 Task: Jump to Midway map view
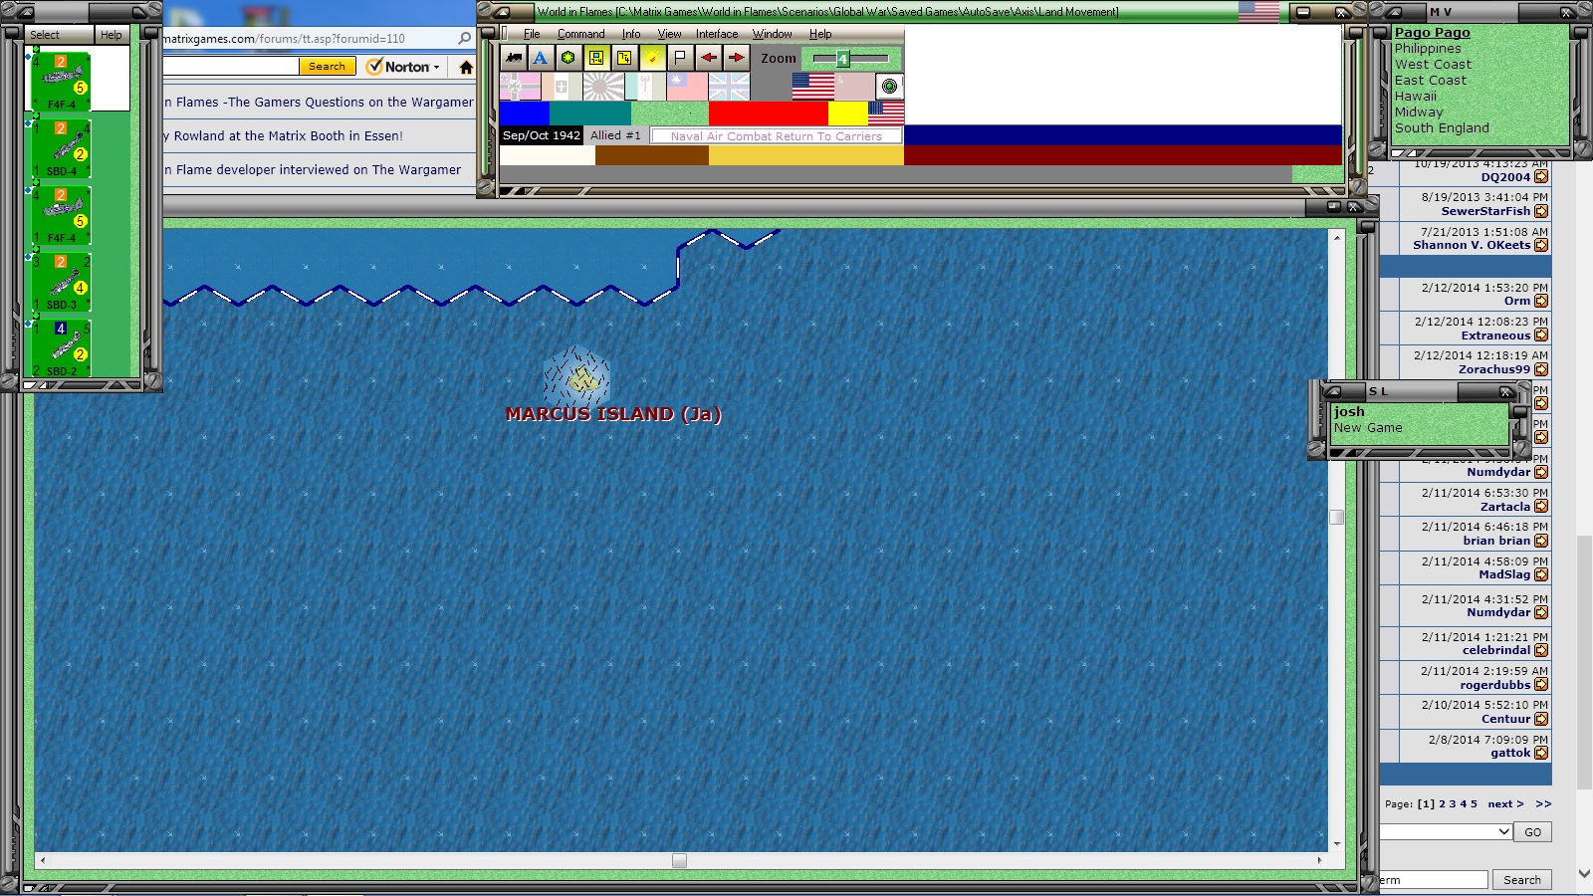1419,112
